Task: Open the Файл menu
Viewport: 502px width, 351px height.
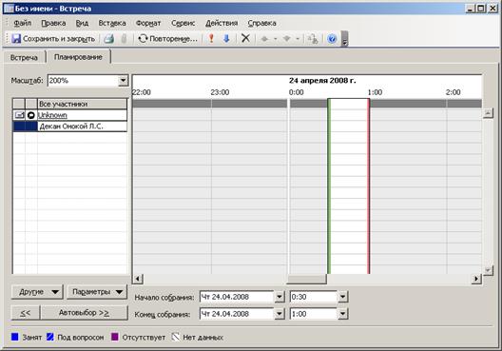Action: point(23,23)
